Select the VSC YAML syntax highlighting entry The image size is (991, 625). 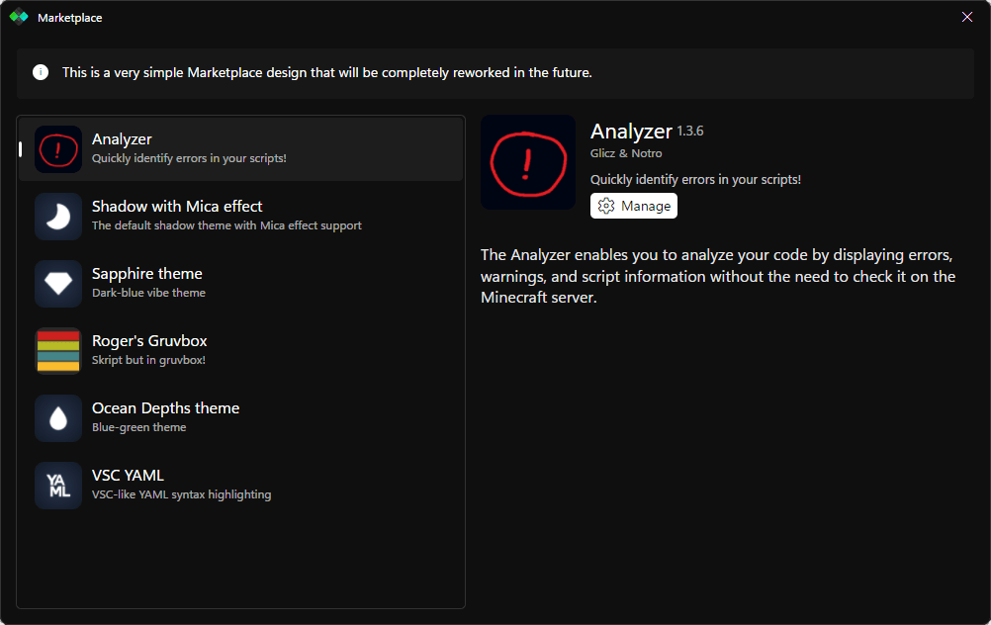click(x=181, y=493)
